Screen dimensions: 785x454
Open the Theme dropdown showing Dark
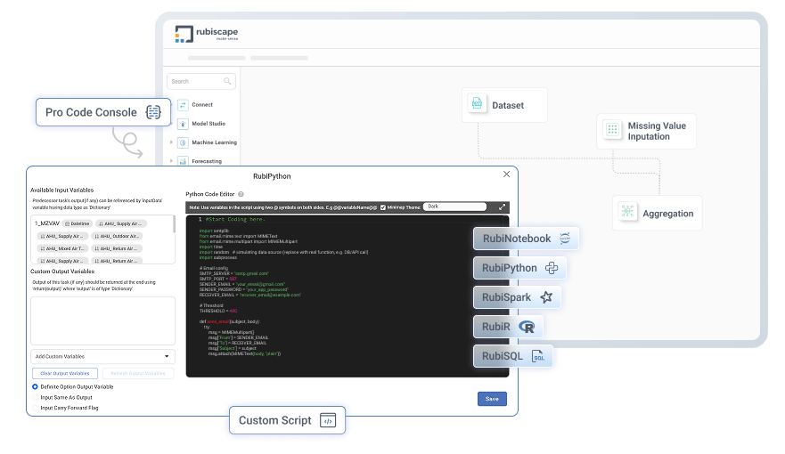point(454,207)
